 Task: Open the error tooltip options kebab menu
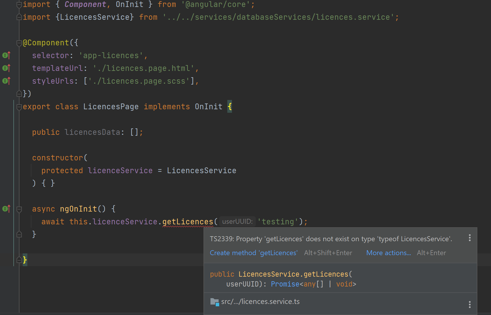coord(470,238)
